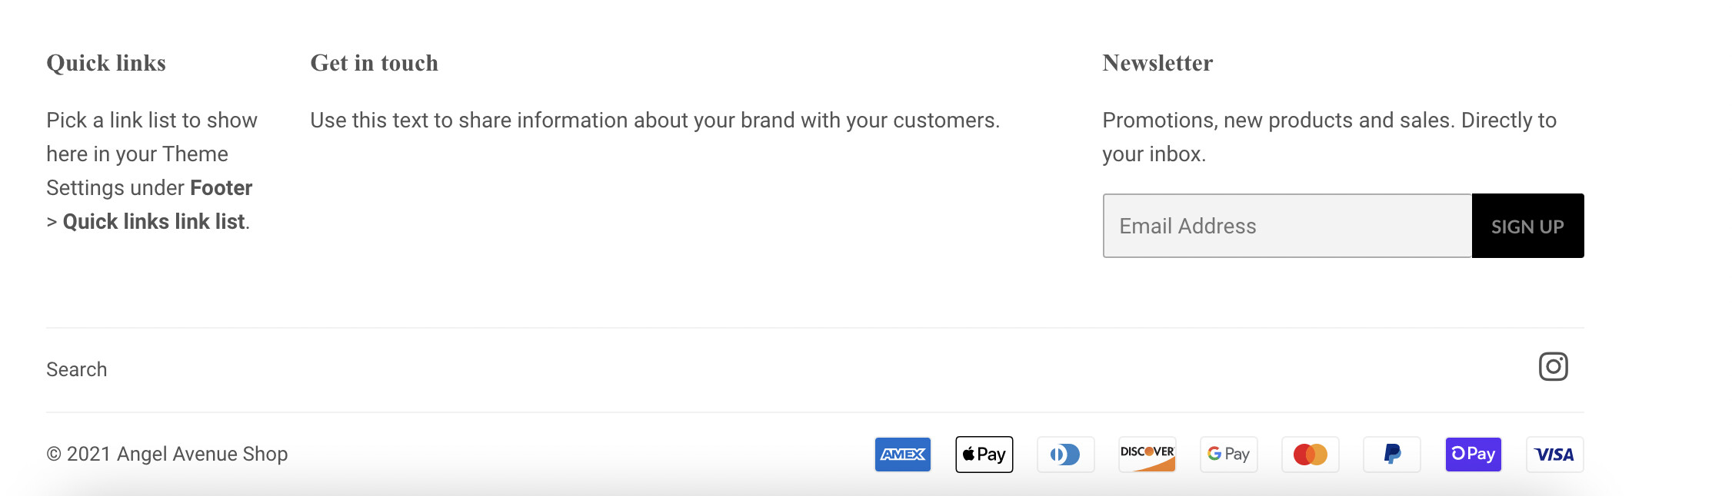Open the Search footer link
The image size is (1732, 496).
[x=77, y=369]
